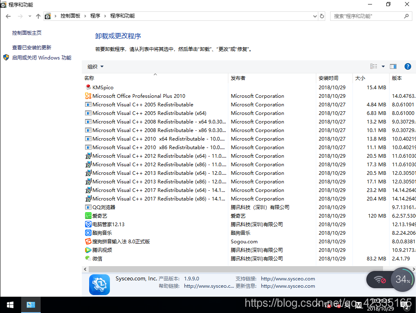Select Visual C++ 2012 Redistributable (x64) icon
Viewport: 416px width, 313px height.
pyautogui.click(x=88, y=156)
